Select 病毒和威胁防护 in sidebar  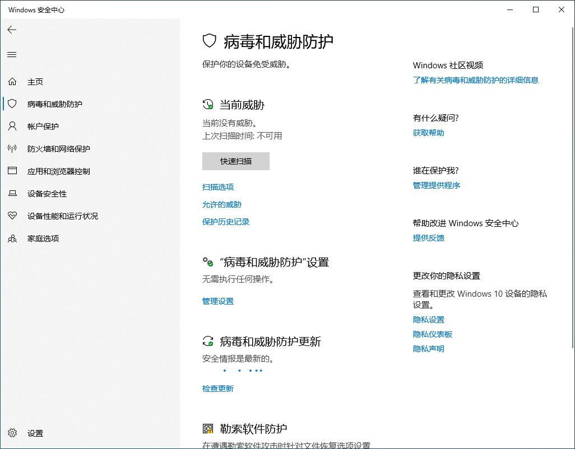(54, 104)
